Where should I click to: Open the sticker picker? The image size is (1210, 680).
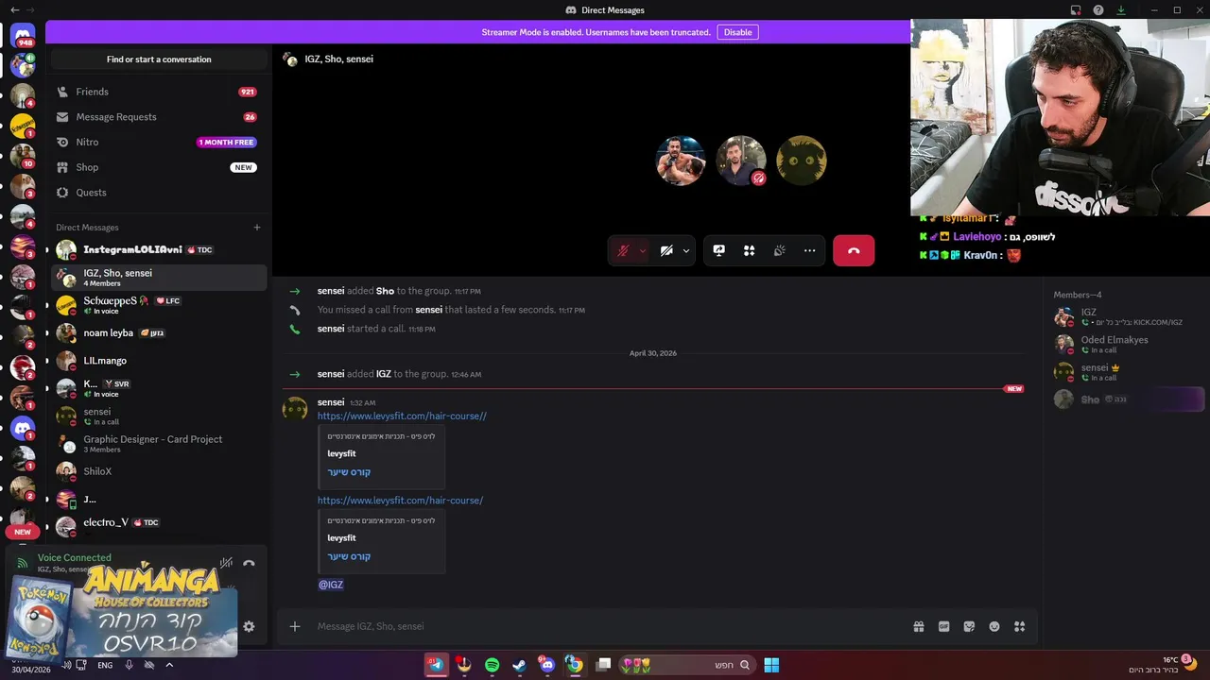coord(969,626)
